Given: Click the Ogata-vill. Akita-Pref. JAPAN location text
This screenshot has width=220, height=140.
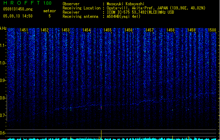Looking at the screenshot, I should click(156, 8).
